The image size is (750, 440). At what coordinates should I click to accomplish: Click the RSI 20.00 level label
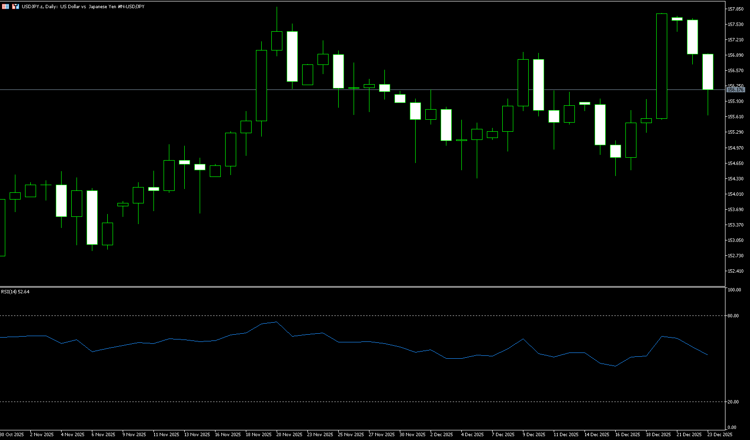tap(733, 402)
